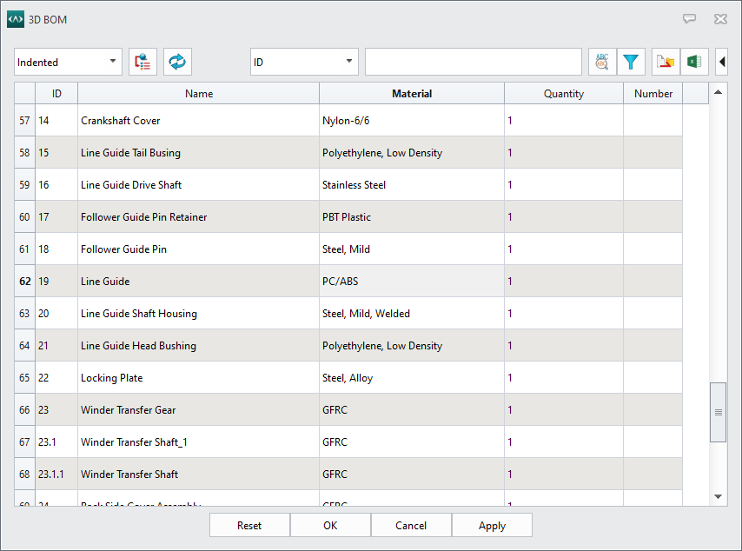This screenshot has height=551, width=742.
Task: Select the Follower Guide Pin Retainer cell
Action: (x=198, y=217)
